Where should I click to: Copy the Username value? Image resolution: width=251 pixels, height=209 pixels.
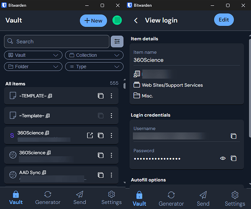tap(233, 136)
